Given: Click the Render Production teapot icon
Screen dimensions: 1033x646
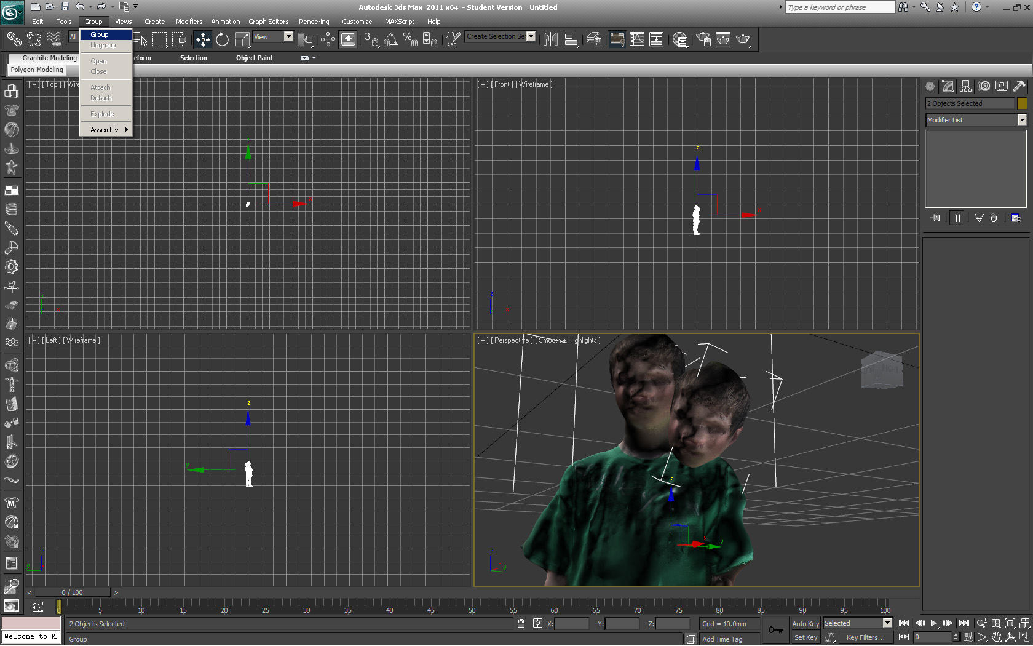Looking at the screenshot, I should click(x=743, y=39).
